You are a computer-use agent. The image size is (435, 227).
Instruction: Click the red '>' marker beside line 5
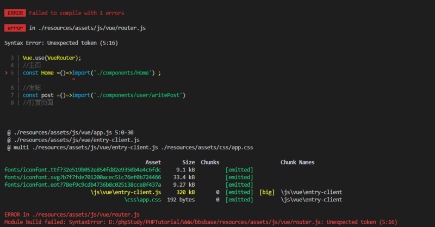[6, 73]
